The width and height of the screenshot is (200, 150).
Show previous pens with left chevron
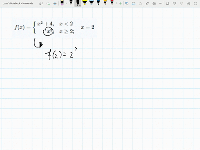tap(67, 3)
